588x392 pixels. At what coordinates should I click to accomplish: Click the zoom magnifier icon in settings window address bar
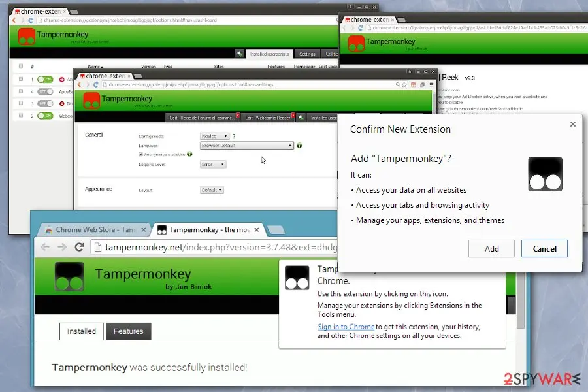point(398,85)
